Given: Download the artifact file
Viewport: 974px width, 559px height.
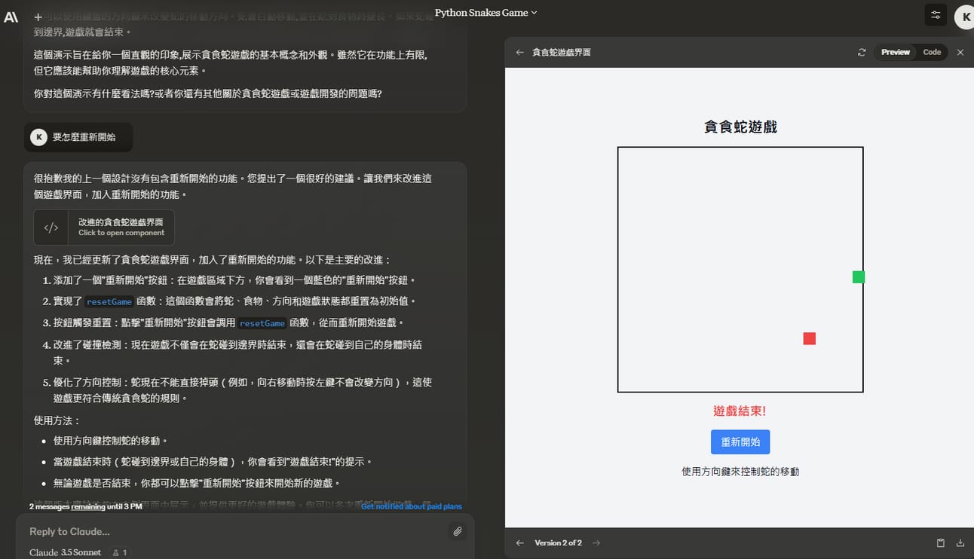Looking at the screenshot, I should click(960, 543).
